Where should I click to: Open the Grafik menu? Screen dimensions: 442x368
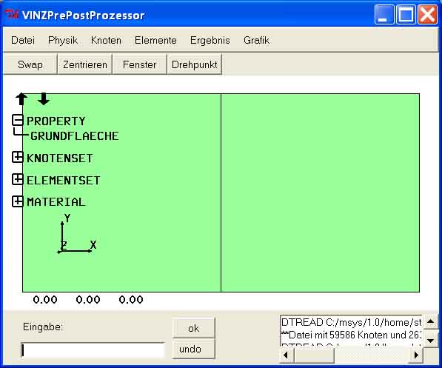[256, 40]
